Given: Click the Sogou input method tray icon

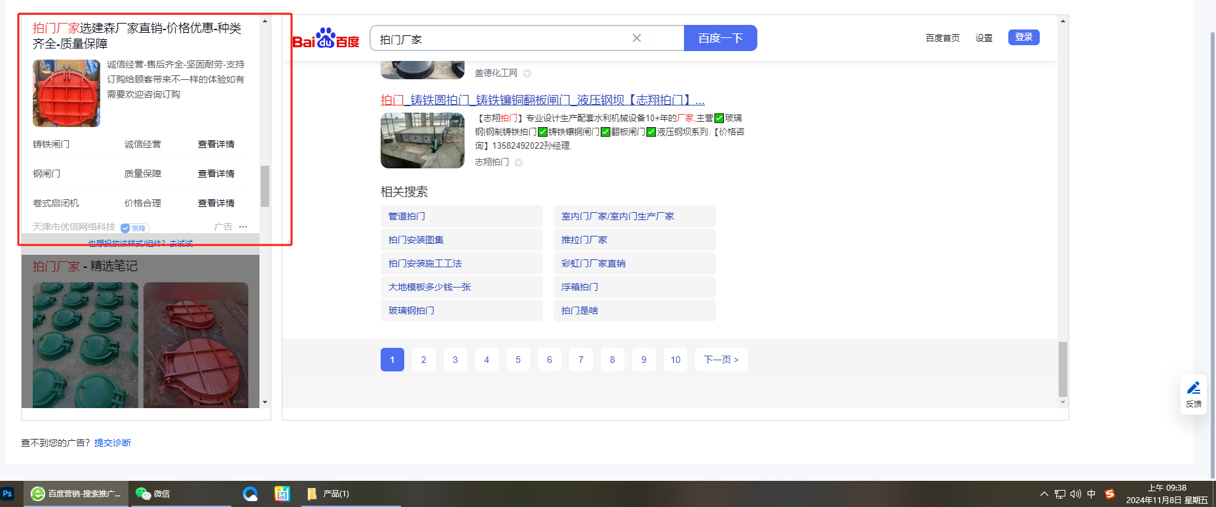Looking at the screenshot, I should coord(1110,494).
